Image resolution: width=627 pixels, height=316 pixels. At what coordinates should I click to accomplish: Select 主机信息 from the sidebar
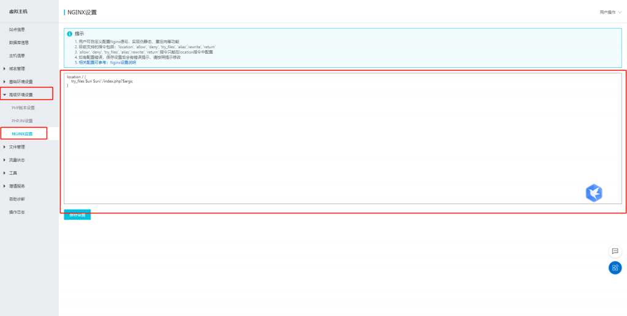(17, 56)
